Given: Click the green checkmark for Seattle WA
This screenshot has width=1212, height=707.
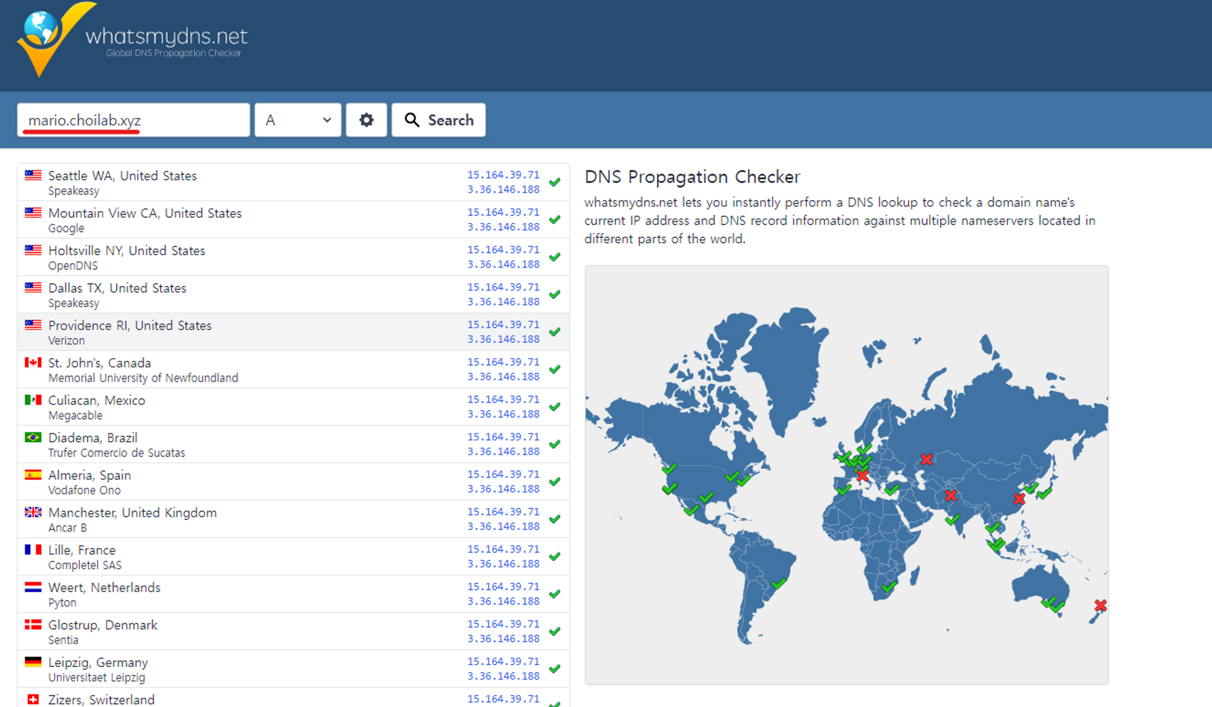Looking at the screenshot, I should click(x=554, y=182).
